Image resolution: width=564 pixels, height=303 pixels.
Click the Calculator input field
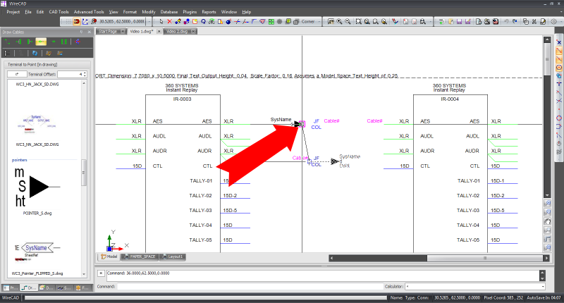(475, 287)
